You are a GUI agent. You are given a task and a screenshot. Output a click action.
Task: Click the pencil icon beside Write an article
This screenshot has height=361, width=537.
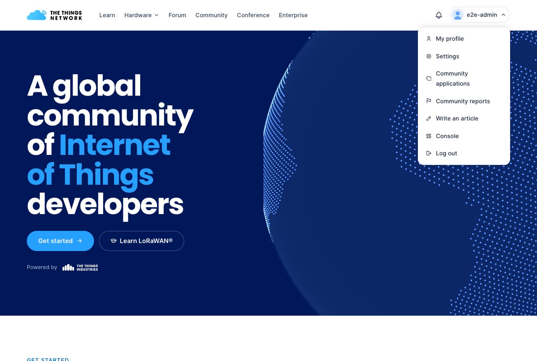(x=429, y=118)
